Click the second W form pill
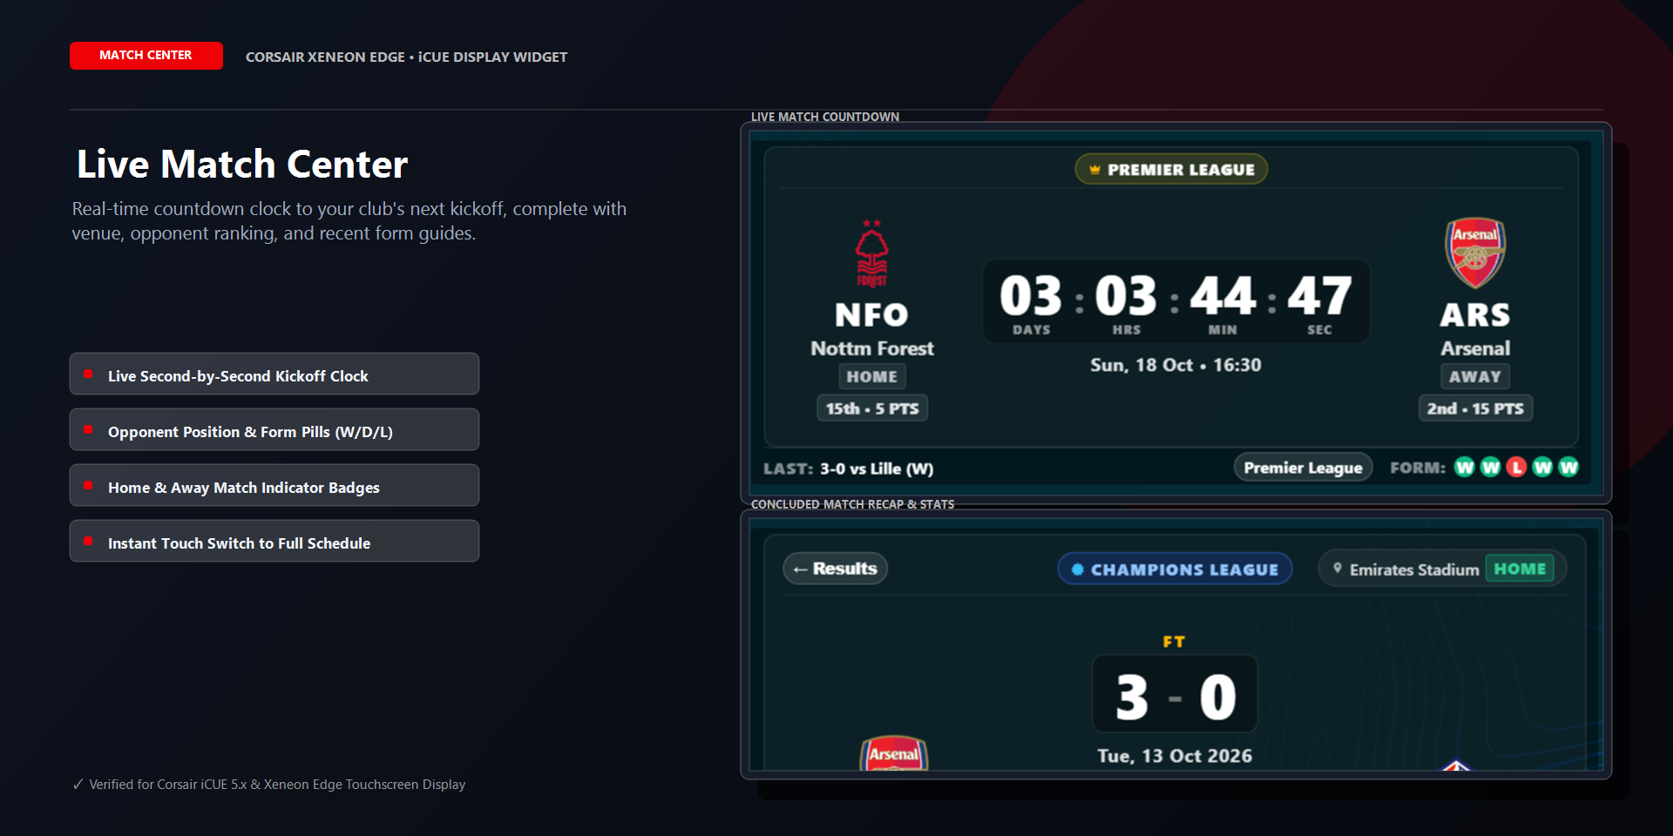1673x836 pixels. [1491, 468]
